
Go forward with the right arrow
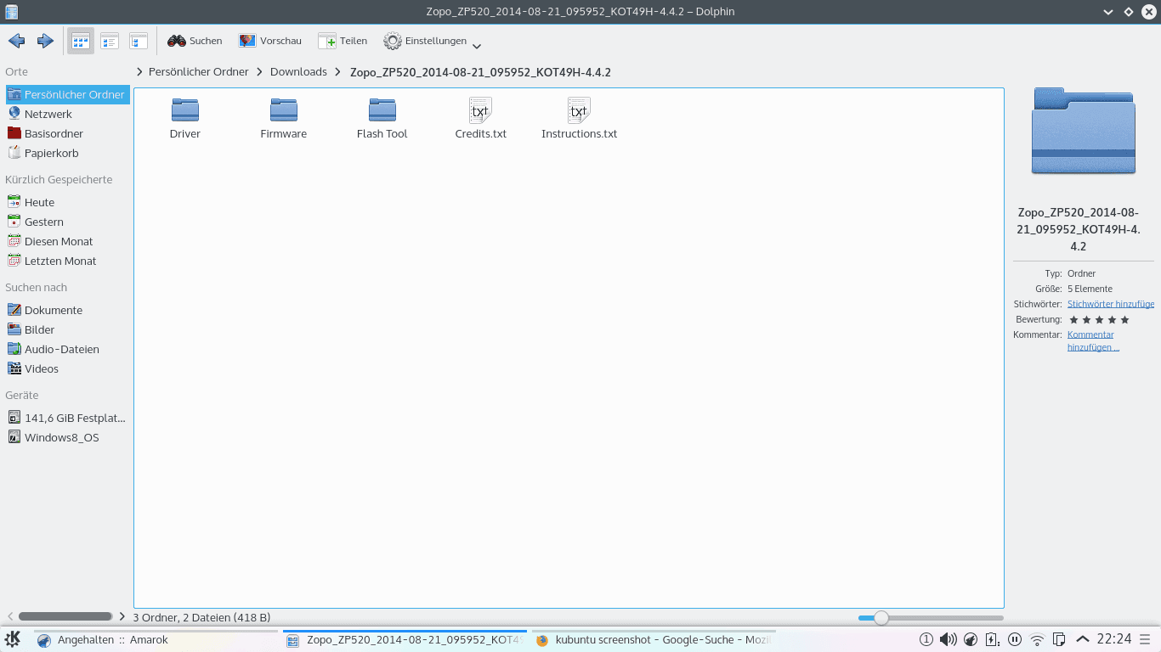click(45, 41)
